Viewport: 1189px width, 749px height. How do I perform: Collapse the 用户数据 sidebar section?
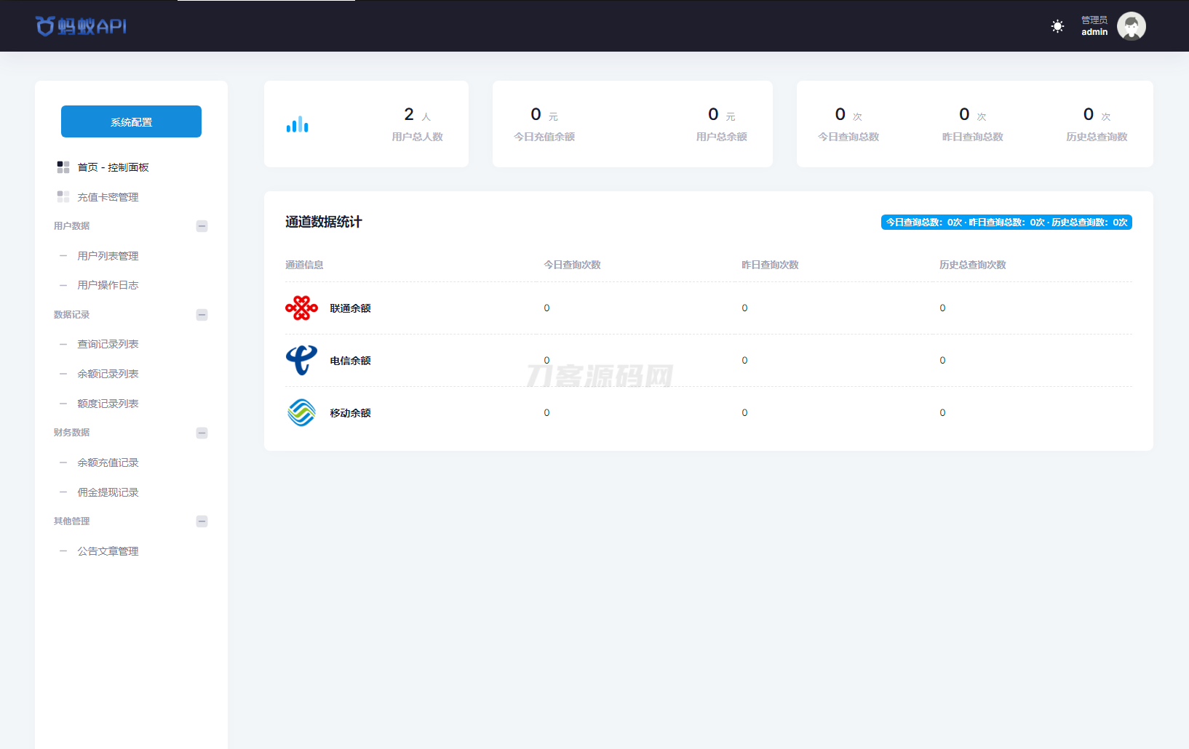click(202, 225)
